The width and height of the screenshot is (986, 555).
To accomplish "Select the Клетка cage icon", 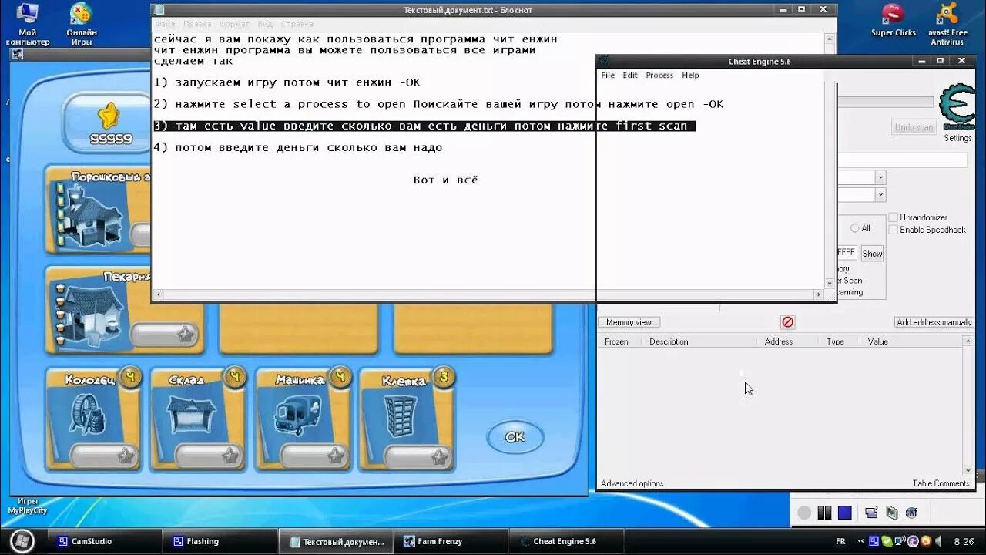I will 401,415.
